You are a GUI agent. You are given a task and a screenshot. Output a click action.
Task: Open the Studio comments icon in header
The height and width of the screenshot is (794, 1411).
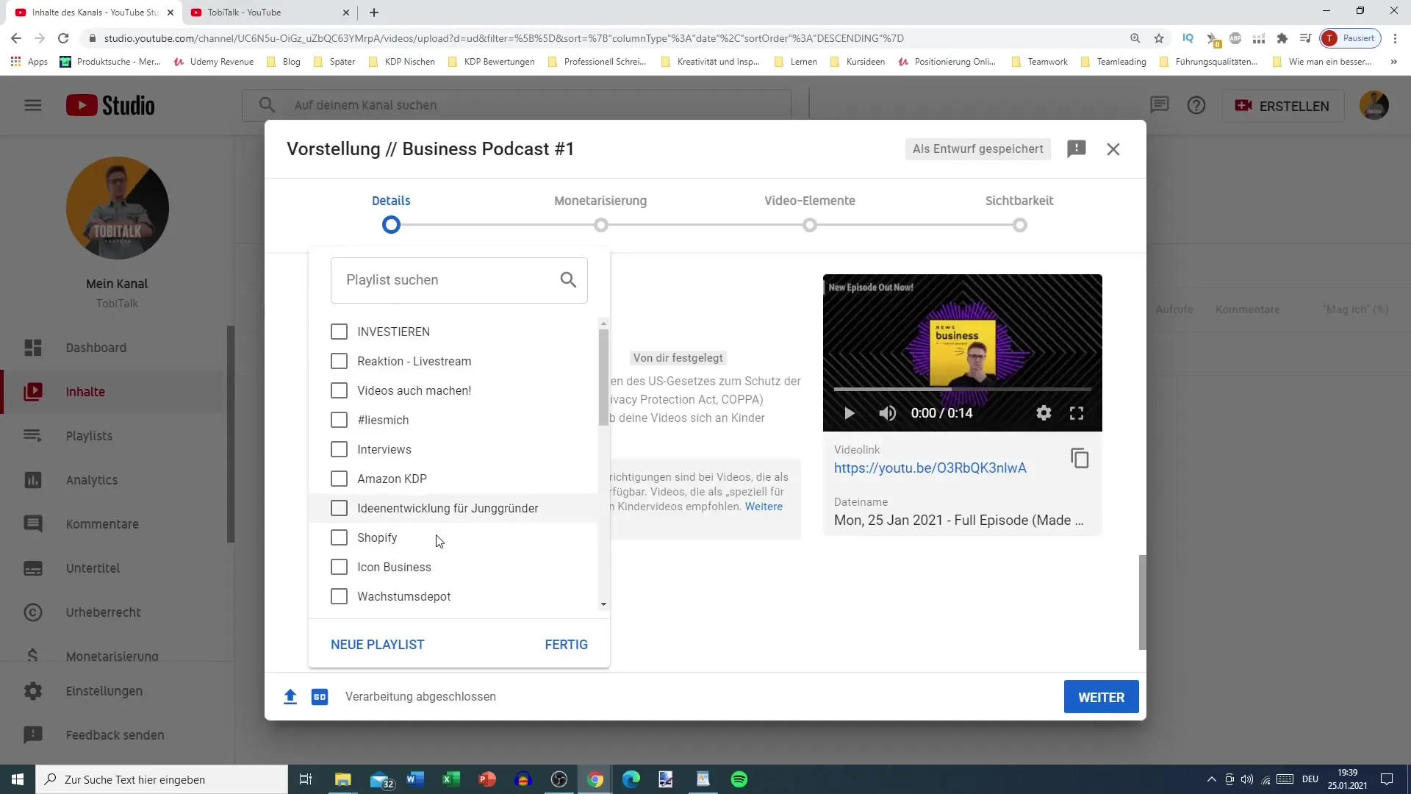pyautogui.click(x=1160, y=105)
